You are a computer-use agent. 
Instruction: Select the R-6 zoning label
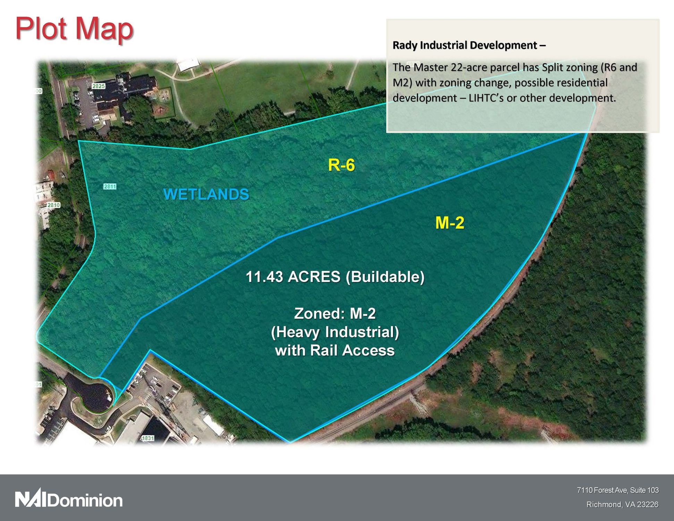click(x=341, y=165)
